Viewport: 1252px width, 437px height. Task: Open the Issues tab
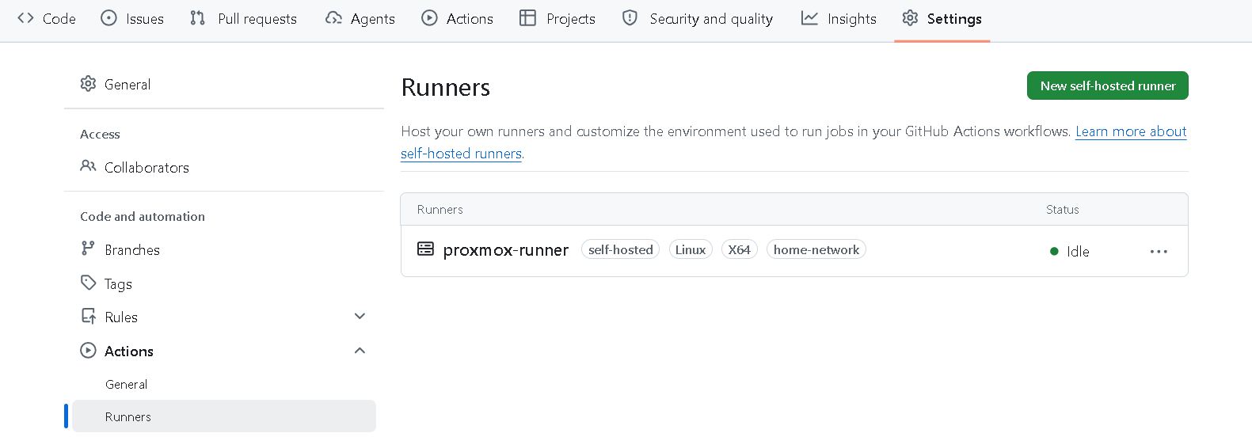coord(132,18)
